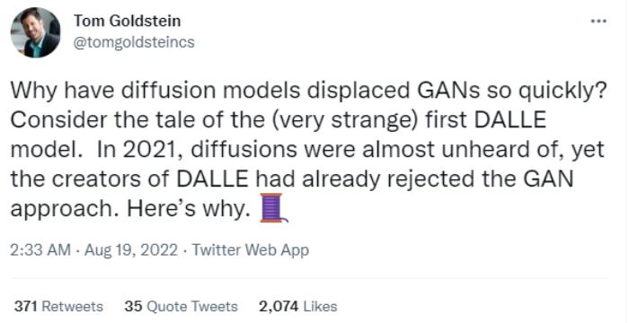Open the Tom Goldstein display name link

coord(128,21)
